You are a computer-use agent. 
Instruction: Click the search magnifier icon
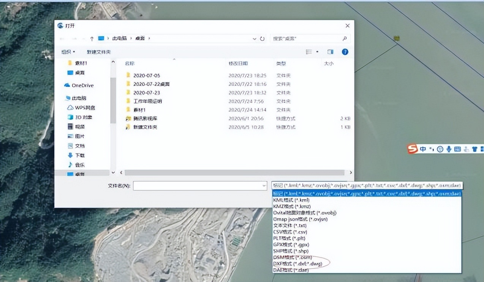click(x=344, y=38)
